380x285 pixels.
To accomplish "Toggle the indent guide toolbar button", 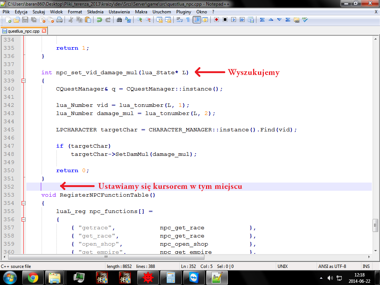I will [197, 20].
